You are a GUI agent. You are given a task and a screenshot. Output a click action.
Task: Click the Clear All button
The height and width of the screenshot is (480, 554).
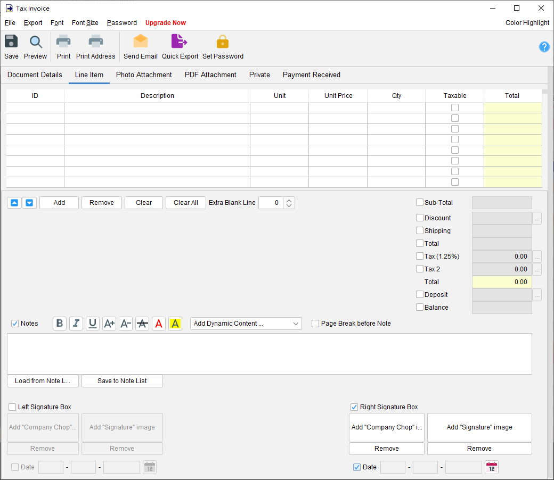[185, 203]
